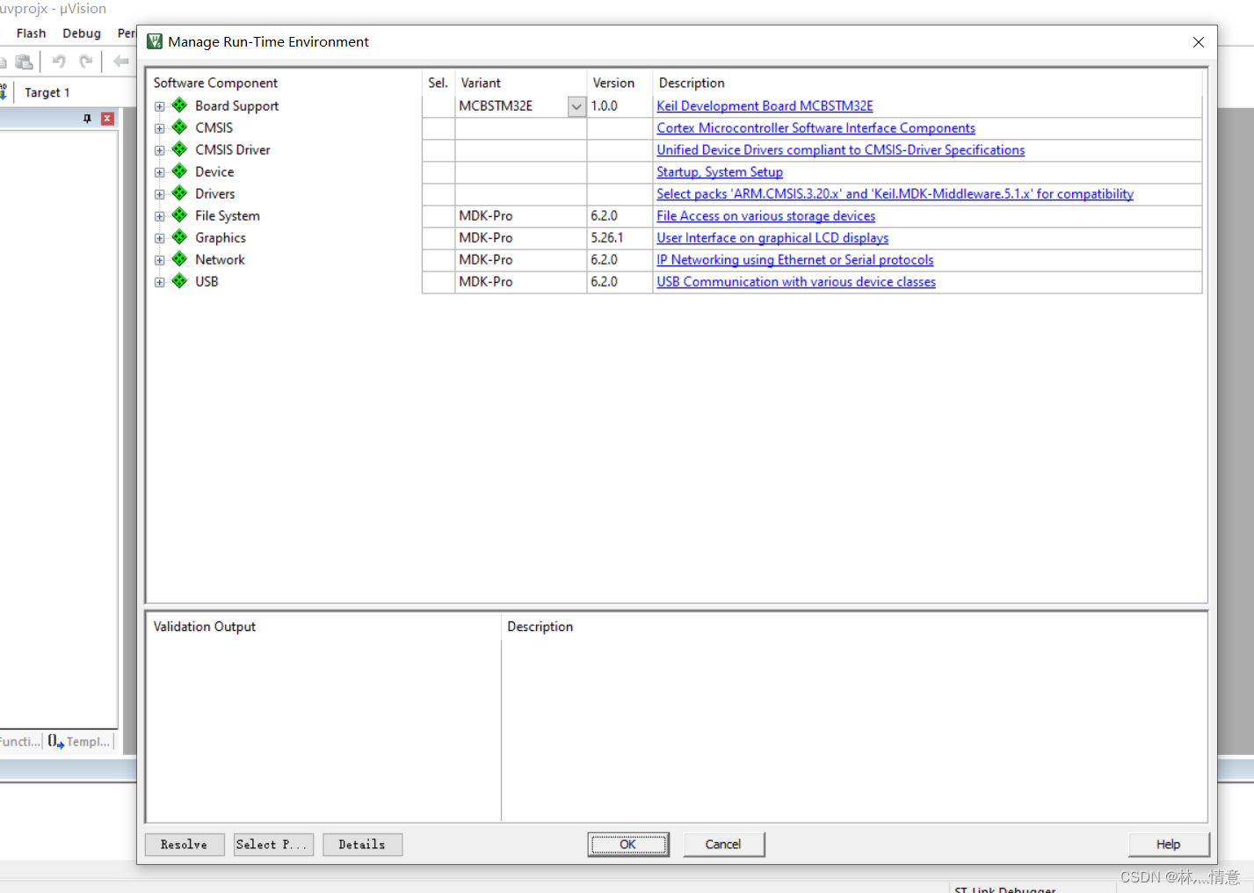Click the Device component diamond icon

click(179, 171)
